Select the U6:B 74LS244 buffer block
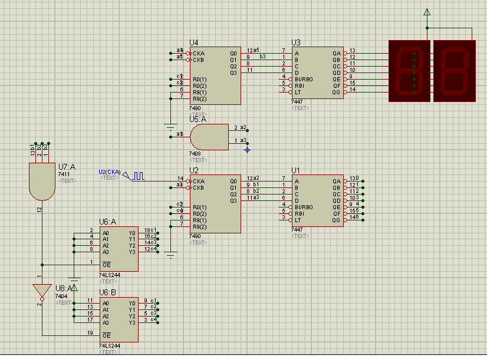Image resolution: width=487 pixels, height=356 pixels. 119,319
